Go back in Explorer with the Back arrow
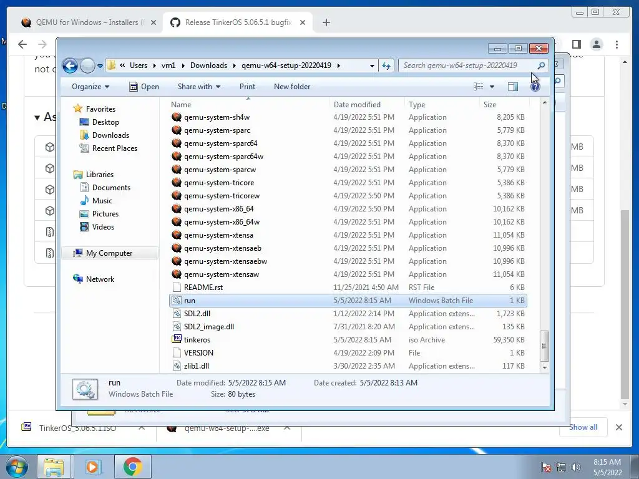This screenshot has width=639, height=479. [x=70, y=65]
